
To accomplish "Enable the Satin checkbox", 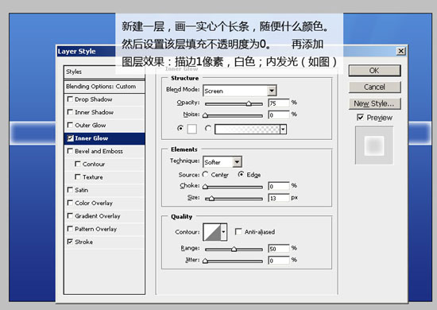I will tap(70, 189).
